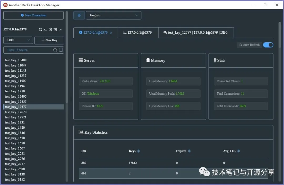This screenshot has width=284, height=185.
Task: Select key test_key_1331
Action: click(x=34, y=122)
